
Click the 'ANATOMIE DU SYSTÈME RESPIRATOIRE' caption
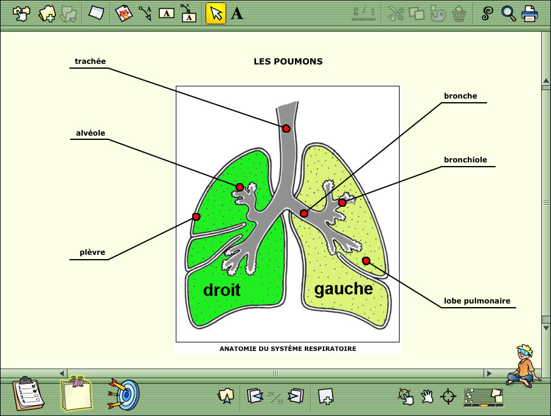288,348
